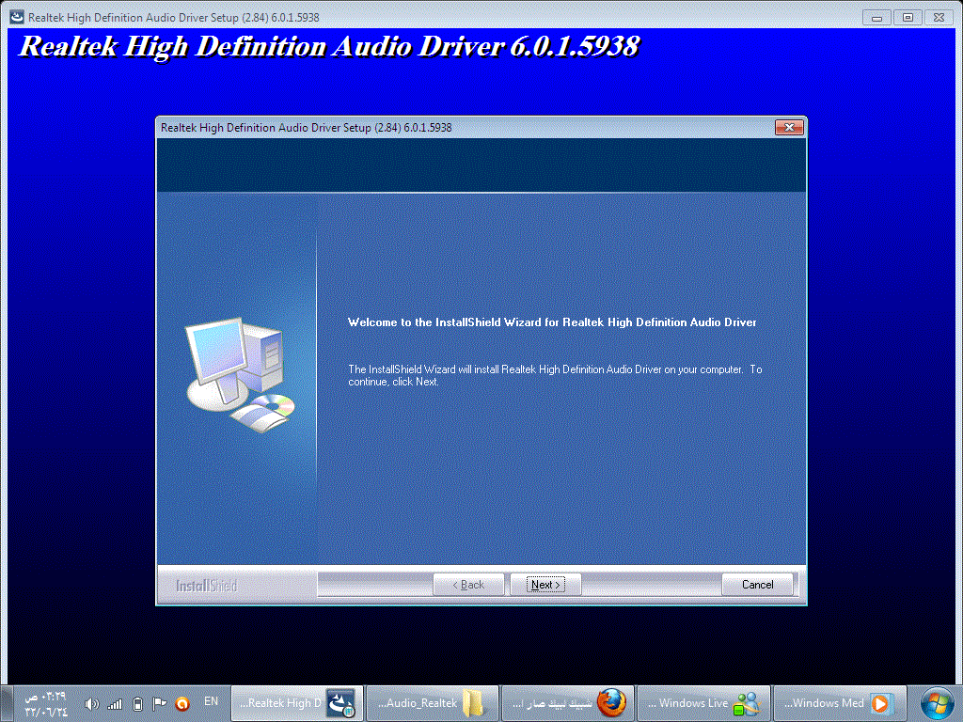The image size is (963, 722).
Task: Click the Cancel button in setup
Action: coord(757,585)
